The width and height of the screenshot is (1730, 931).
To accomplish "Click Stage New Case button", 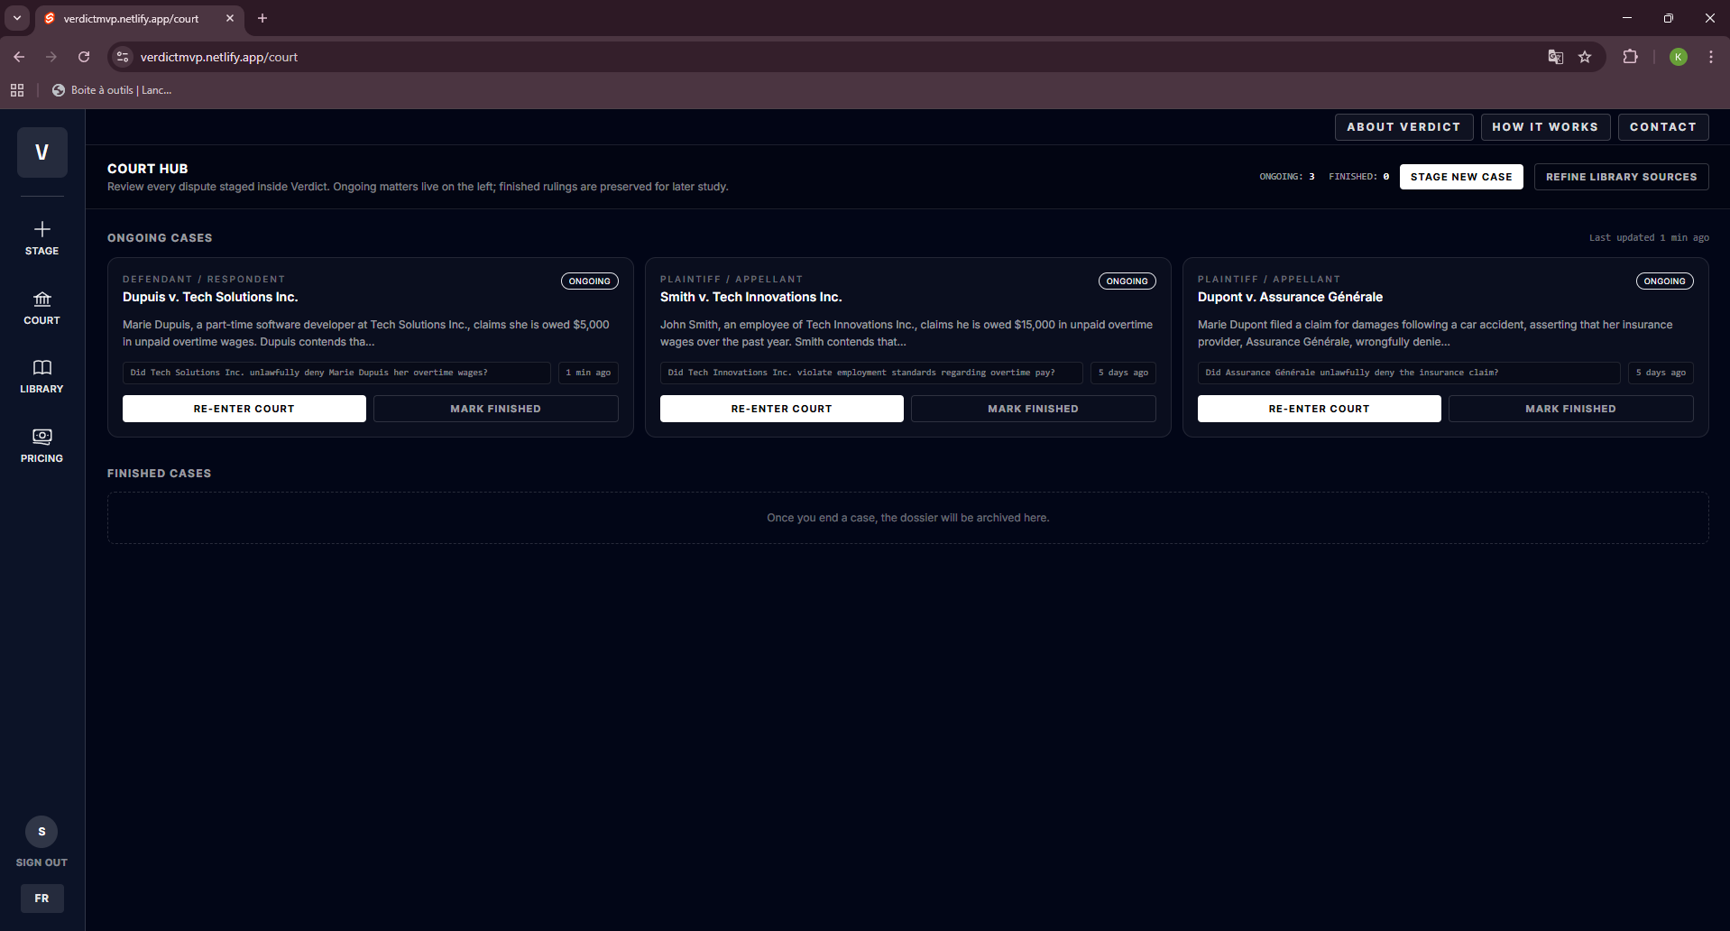I will [x=1461, y=177].
